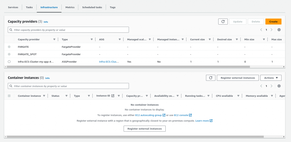Open the Infra-ECS-Clus... ASG link
This screenshot has width=291, height=142.
[x=109, y=62]
